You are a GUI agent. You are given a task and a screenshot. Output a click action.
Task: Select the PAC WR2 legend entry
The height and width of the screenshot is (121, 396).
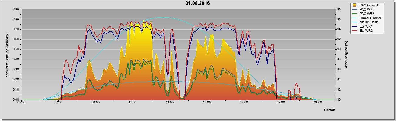click(x=366, y=14)
